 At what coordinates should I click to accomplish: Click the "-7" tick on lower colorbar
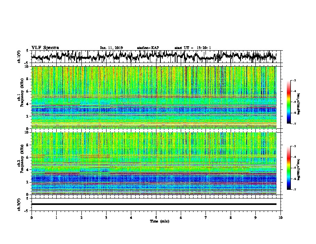click(294, 190)
